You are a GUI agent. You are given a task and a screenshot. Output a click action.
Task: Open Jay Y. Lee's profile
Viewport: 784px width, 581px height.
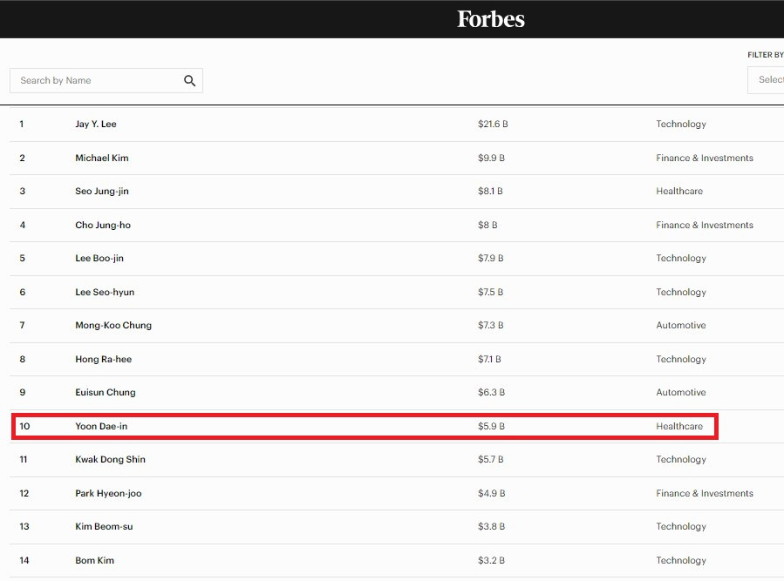96,125
